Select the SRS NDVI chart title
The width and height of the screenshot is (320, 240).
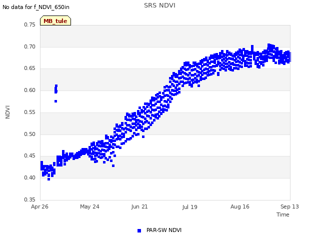point(159,5)
